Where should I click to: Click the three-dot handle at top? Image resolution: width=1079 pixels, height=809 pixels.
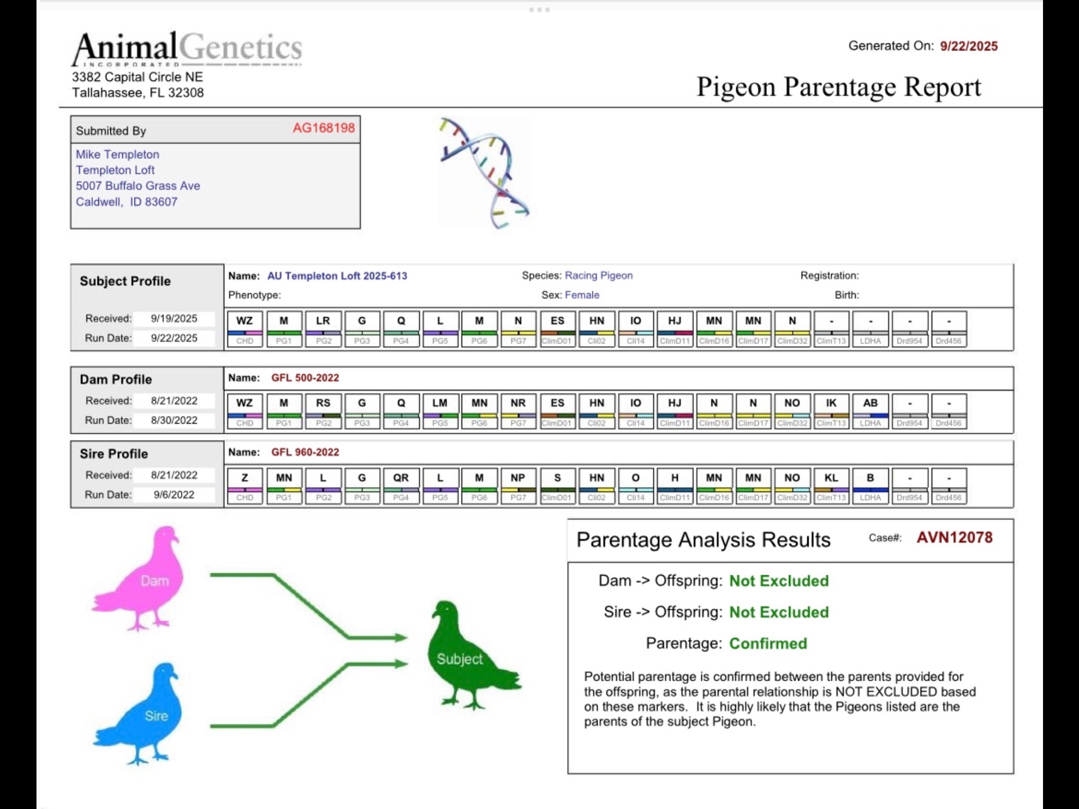coord(539,10)
